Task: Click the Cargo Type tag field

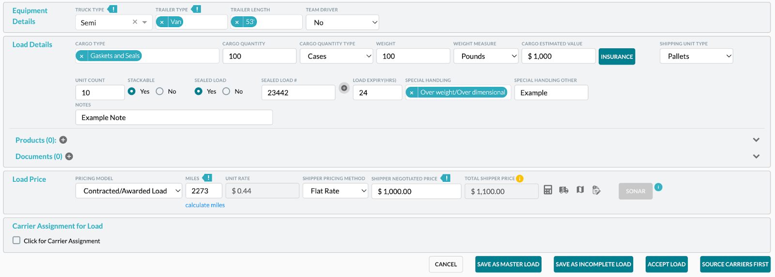Action: (147, 56)
